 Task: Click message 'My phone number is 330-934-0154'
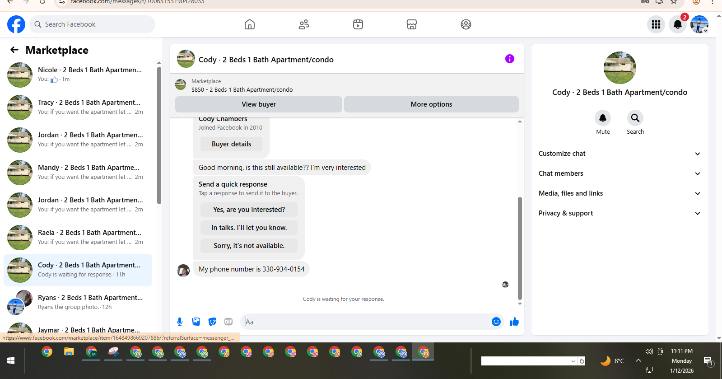(x=252, y=269)
